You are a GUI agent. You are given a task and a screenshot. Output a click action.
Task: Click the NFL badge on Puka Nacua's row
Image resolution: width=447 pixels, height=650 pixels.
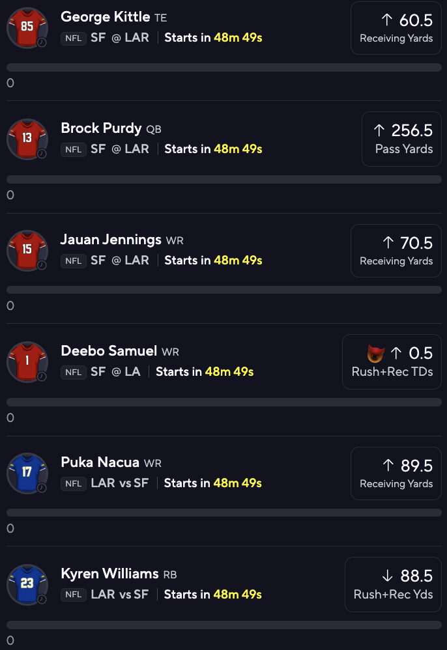(73, 483)
